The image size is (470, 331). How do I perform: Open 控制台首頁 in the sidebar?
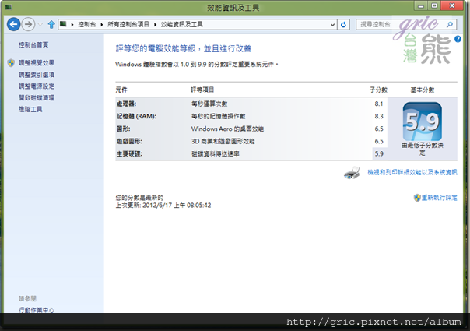click(x=33, y=44)
